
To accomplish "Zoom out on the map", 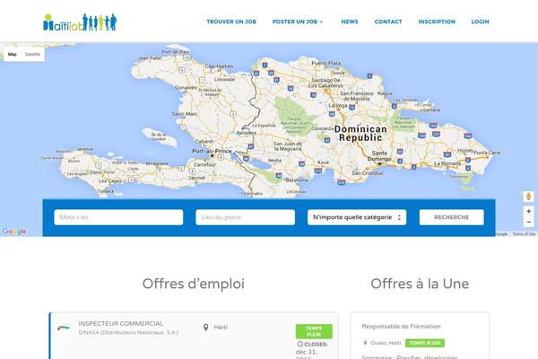I will coord(529,223).
